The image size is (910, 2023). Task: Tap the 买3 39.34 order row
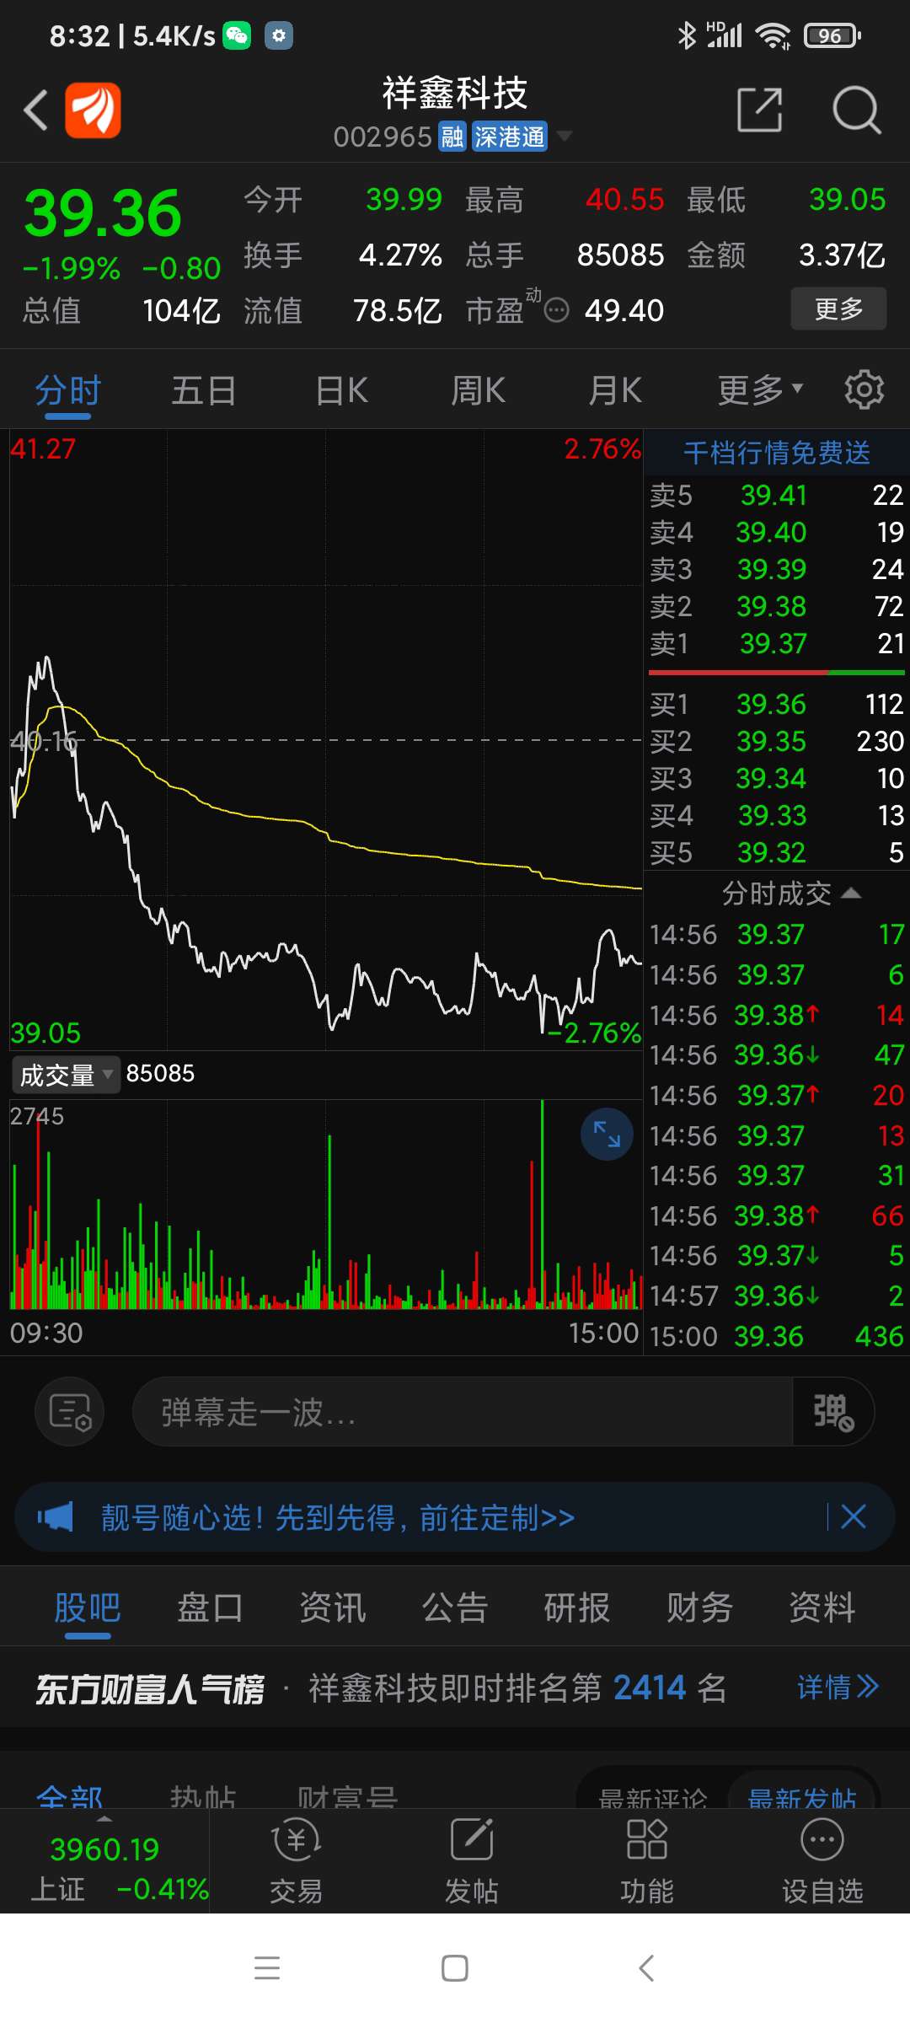(x=777, y=778)
